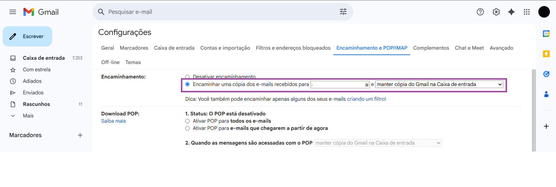The width and height of the screenshot is (556, 187).
Task: Click the Escrever compose button
Action: (28, 36)
